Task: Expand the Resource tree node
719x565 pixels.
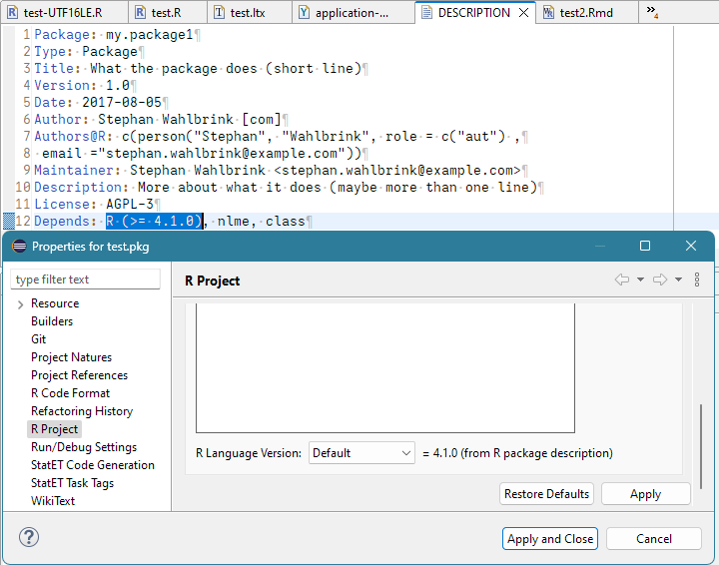Action: point(20,303)
